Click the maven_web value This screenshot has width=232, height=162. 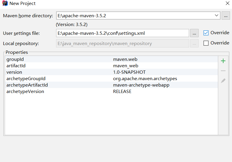coord(126,66)
